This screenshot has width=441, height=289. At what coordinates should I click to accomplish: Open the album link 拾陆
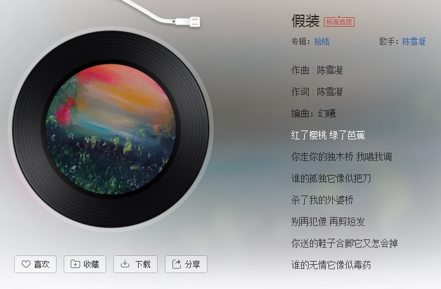tap(322, 41)
